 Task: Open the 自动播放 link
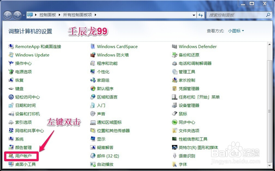(105, 164)
